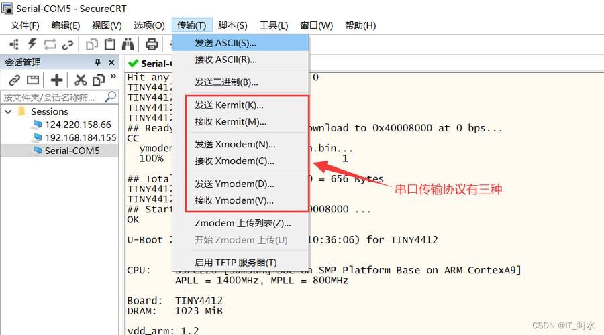604x335 pixels.
Task: Select the 124.220.158.66 session
Action: tap(77, 125)
